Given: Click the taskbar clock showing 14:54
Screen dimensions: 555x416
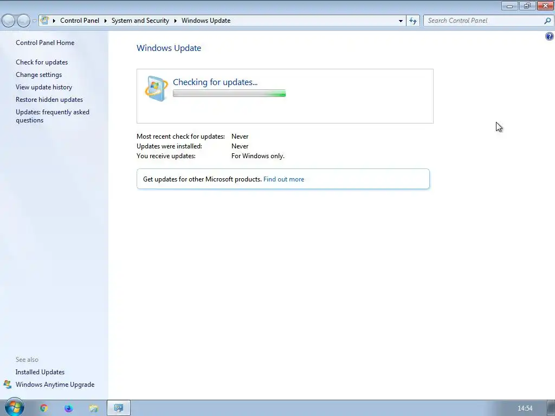Looking at the screenshot, I should pos(525,408).
